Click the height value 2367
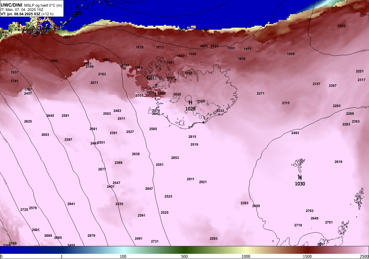The height and width of the screenshot is (259, 369). click(x=333, y=86)
